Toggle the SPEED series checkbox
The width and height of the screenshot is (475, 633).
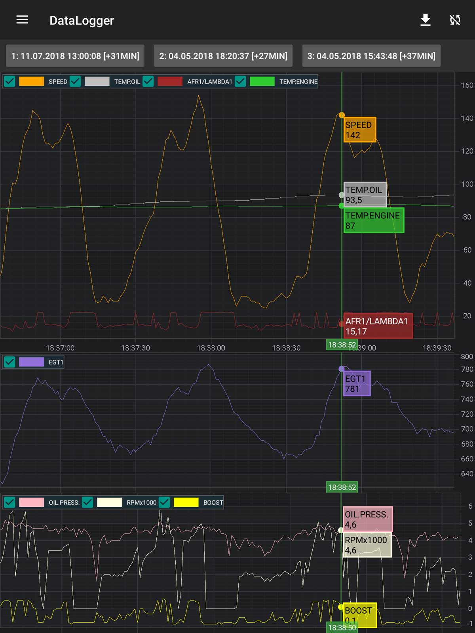pos(9,81)
